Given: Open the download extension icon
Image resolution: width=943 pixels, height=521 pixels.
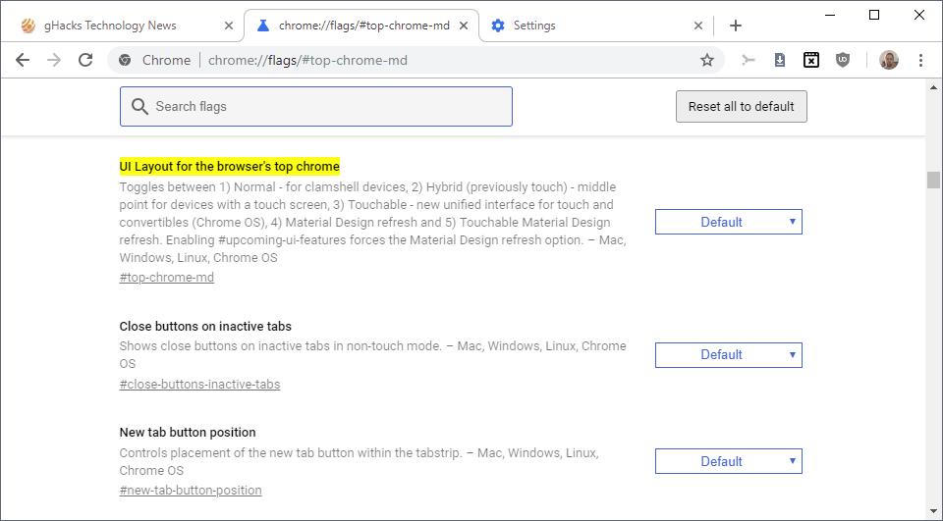Looking at the screenshot, I should pos(779,60).
